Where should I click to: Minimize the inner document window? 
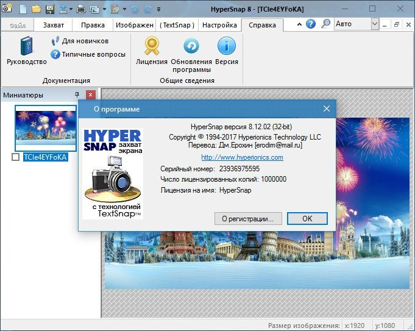(x=385, y=25)
